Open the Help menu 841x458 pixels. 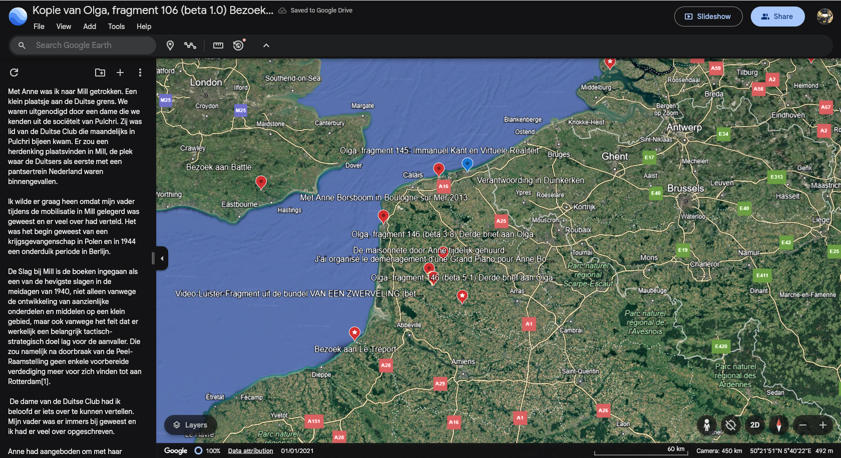pos(144,26)
